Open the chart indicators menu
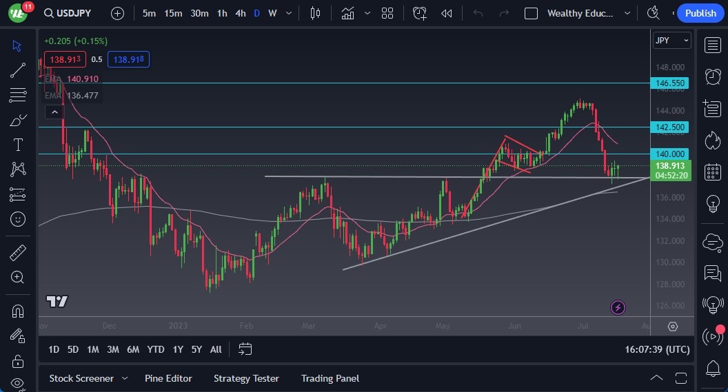Image resolution: width=728 pixels, height=392 pixels. pyautogui.click(x=347, y=13)
